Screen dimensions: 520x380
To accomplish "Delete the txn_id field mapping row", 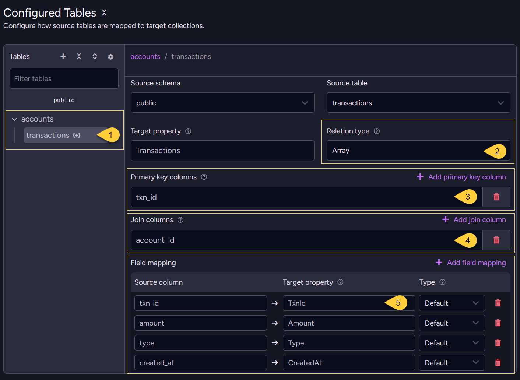I will 498,303.
